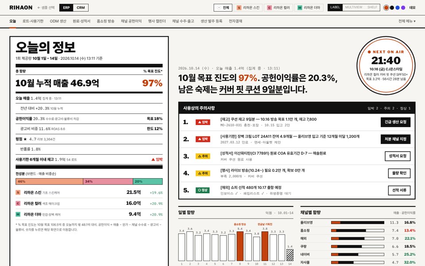Image resolution: width=425 pixels, height=266 pixels.
Task: Filter by 리하온 더마 brand chip
Action: pyautogui.click(x=309, y=8)
